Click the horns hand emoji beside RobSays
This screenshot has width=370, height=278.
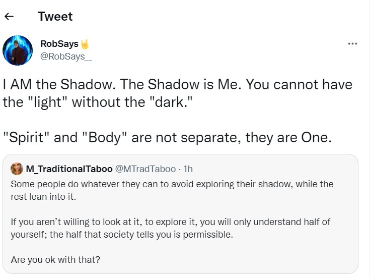coord(85,44)
